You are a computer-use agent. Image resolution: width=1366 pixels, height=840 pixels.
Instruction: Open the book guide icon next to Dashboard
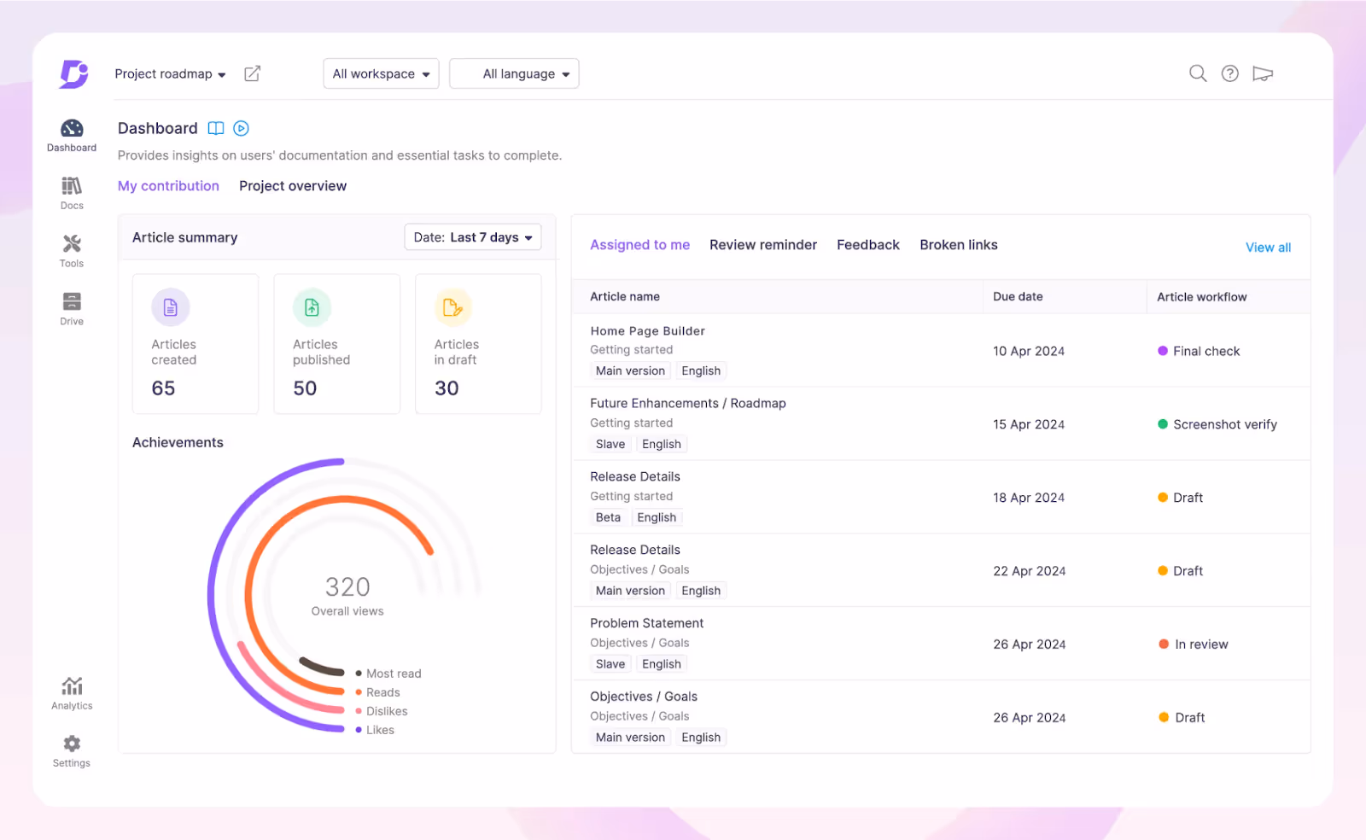[x=216, y=128]
